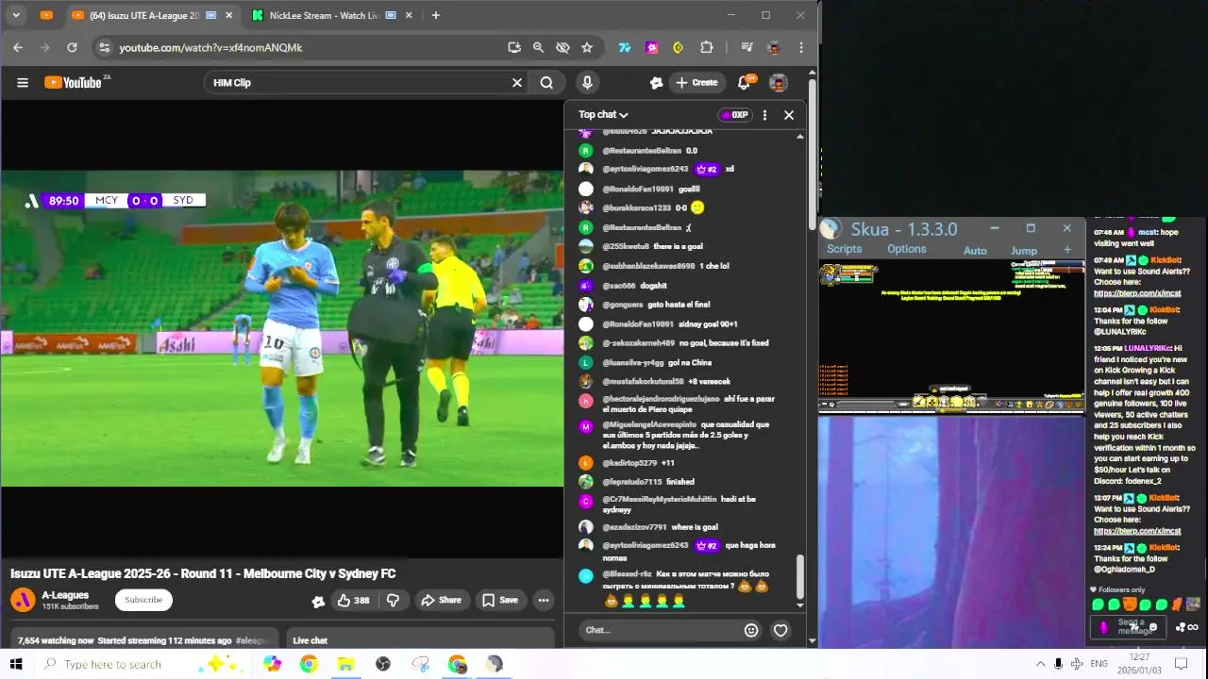
Task: Click the LUNALYRIKc username in Kick chat
Action: (1147, 348)
